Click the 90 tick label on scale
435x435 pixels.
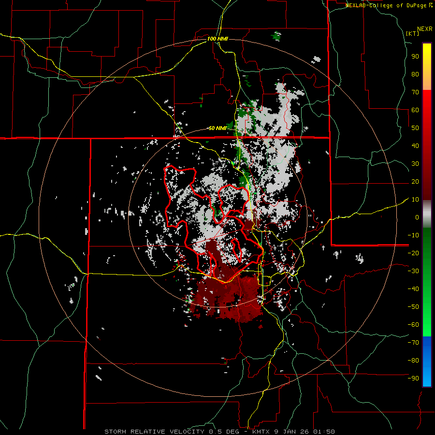click(415, 56)
